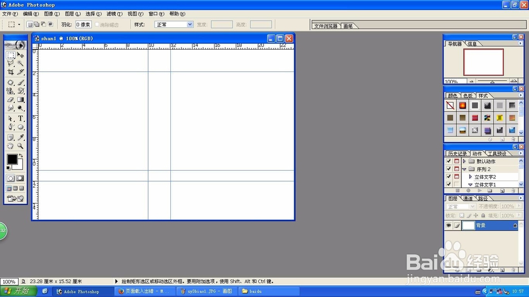Switch to the 通道 channels tab
This screenshot has width=529, height=297.
pos(468,198)
